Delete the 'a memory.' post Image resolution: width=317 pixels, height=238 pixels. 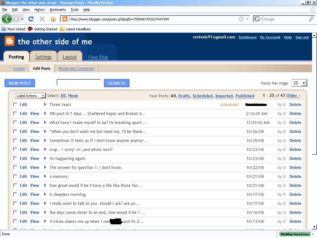pos(295,176)
